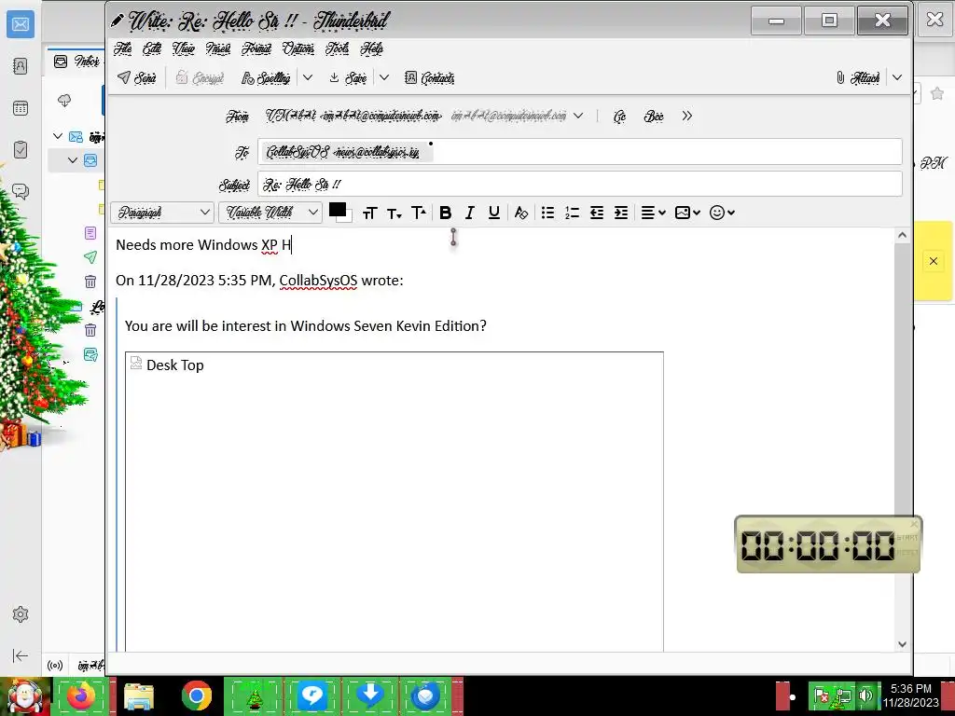Image resolution: width=955 pixels, height=716 pixels.
Task: Save the message draft
Action: (x=348, y=78)
